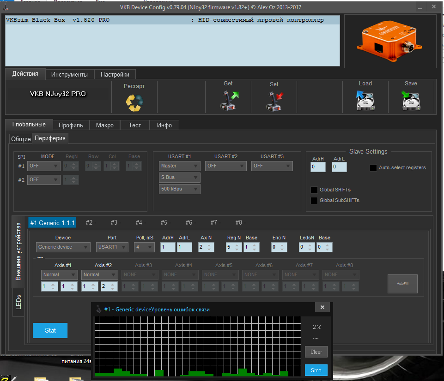Switch to the Инструменты tab
Screen dimensions: 444x381
[x=69, y=74]
